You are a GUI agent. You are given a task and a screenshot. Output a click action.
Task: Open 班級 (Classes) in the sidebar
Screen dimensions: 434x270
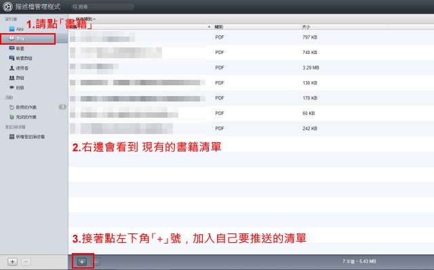[16, 87]
